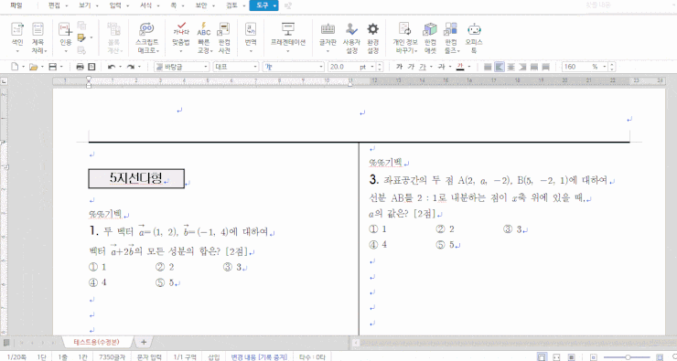Click the print preview icon
This screenshot has height=361, width=677.
pos(91,67)
